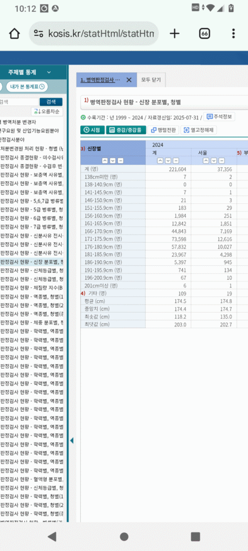Tap the Chrome home icon

point(14,33)
